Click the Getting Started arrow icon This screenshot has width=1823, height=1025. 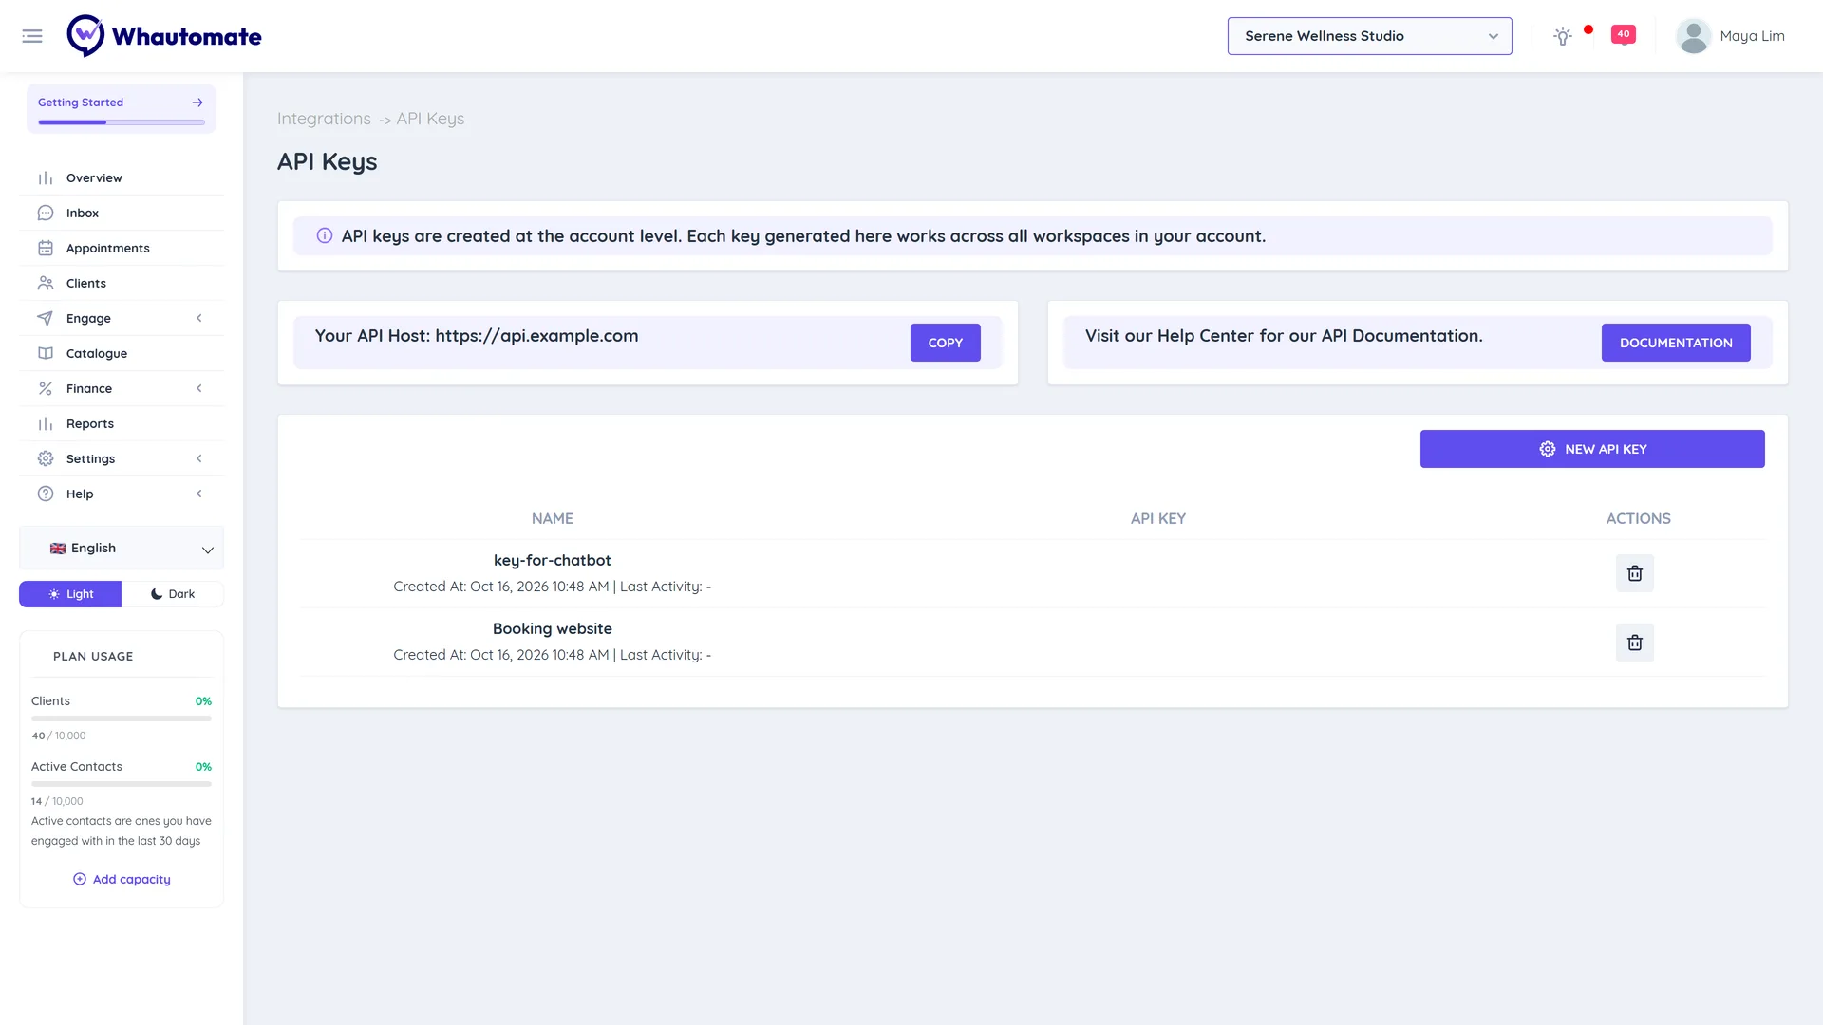(197, 102)
